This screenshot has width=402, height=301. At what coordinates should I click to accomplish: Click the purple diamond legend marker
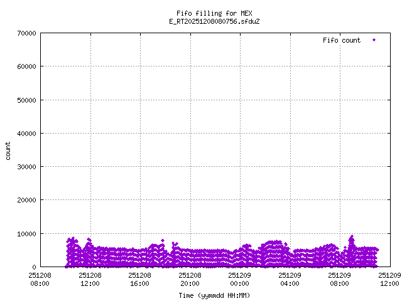point(374,40)
